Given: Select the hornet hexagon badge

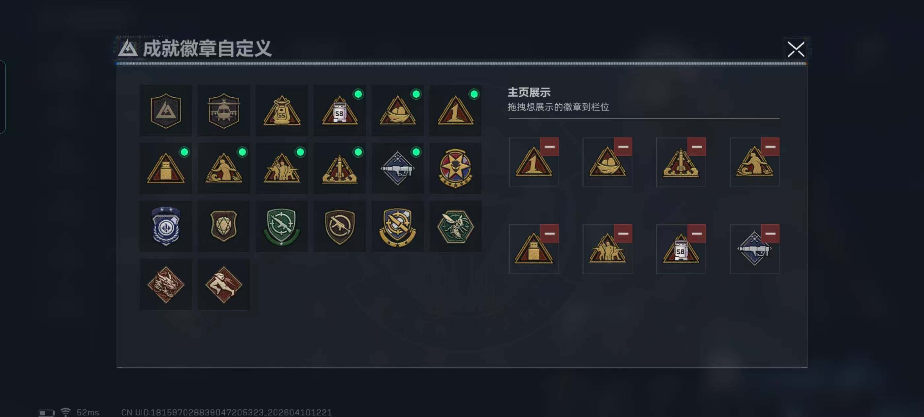Looking at the screenshot, I should coord(455,226).
